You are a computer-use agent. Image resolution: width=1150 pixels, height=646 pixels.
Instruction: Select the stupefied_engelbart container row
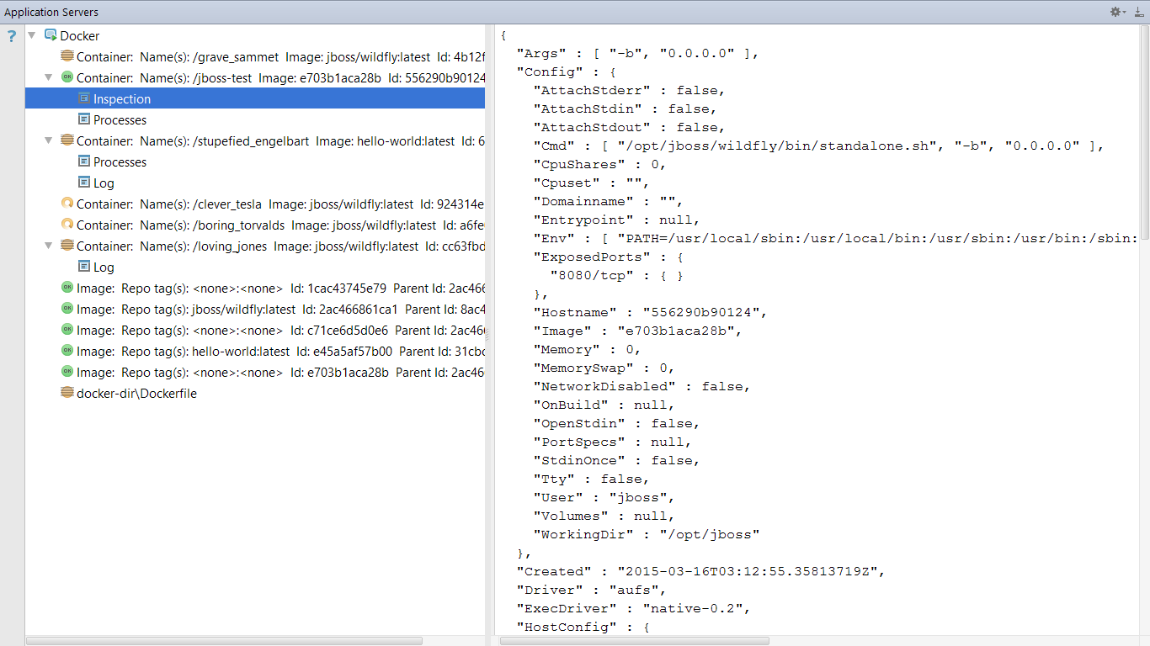click(x=255, y=141)
